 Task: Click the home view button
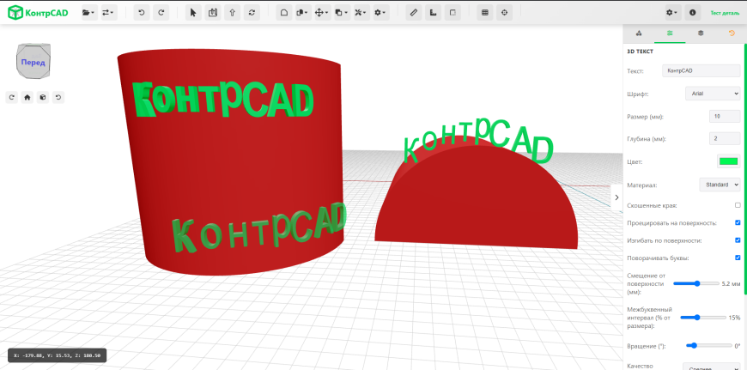pyautogui.click(x=27, y=98)
